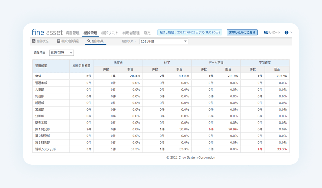This screenshot has width=322, height=188.
Task: Click the 経理部 row label
Action: coord(39,103)
